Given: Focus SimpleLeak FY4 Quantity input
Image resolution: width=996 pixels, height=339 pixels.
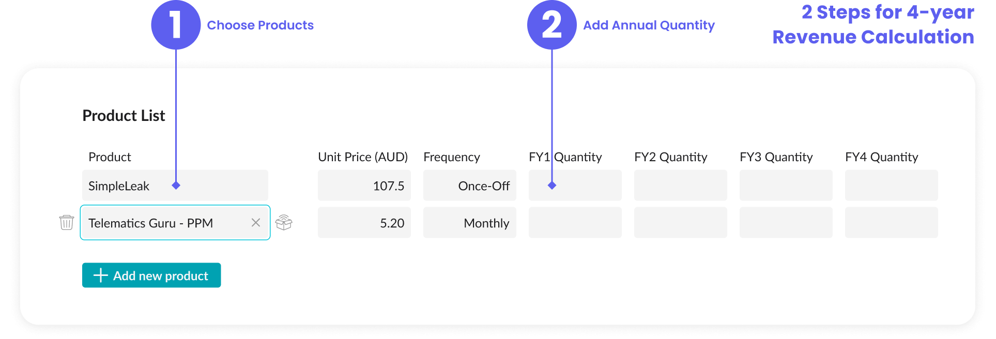Looking at the screenshot, I should click(x=892, y=186).
